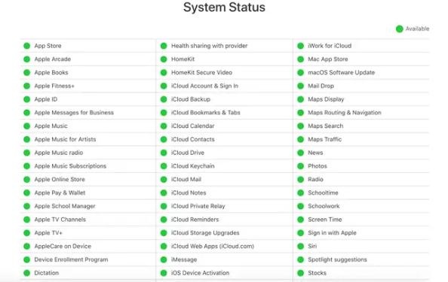Click the green status dot beside App Store
The width and height of the screenshot is (448, 282).
[27, 46]
